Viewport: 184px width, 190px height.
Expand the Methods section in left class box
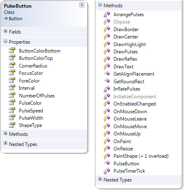pyautogui.click(x=5, y=133)
